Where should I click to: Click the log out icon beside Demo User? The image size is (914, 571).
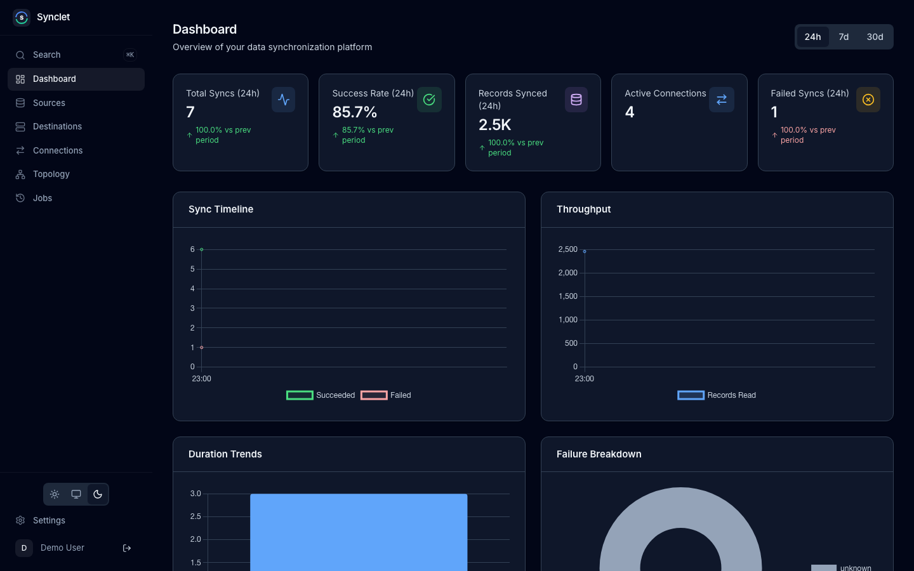click(127, 548)
